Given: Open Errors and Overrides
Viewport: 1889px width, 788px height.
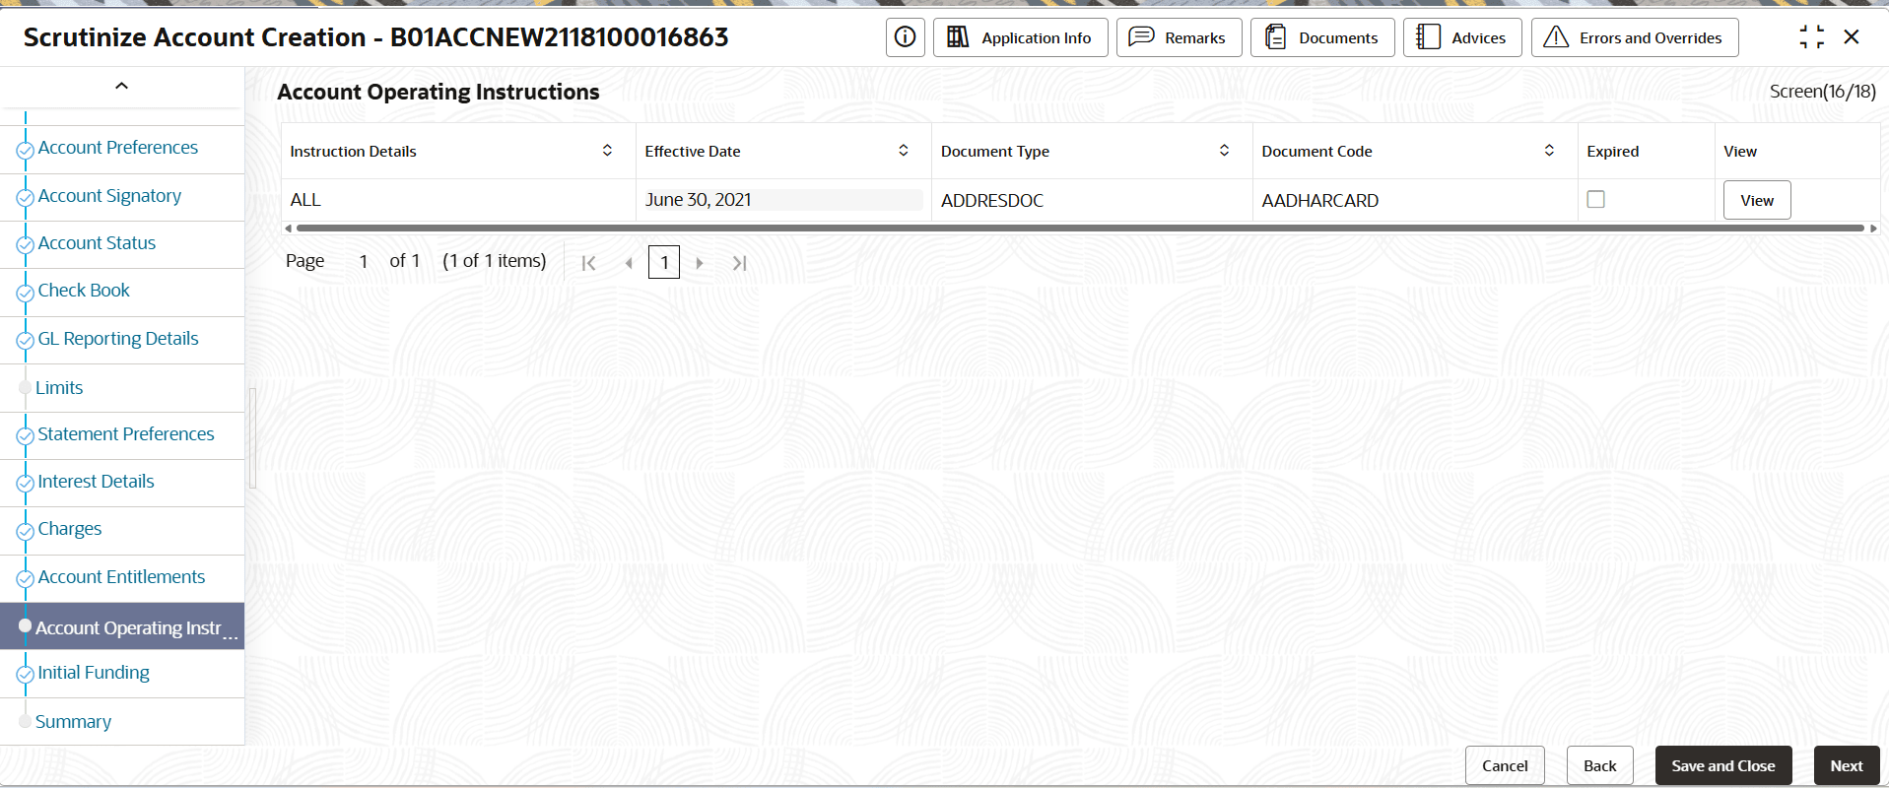Looking at the screenshot, I should coord(1635,37).
